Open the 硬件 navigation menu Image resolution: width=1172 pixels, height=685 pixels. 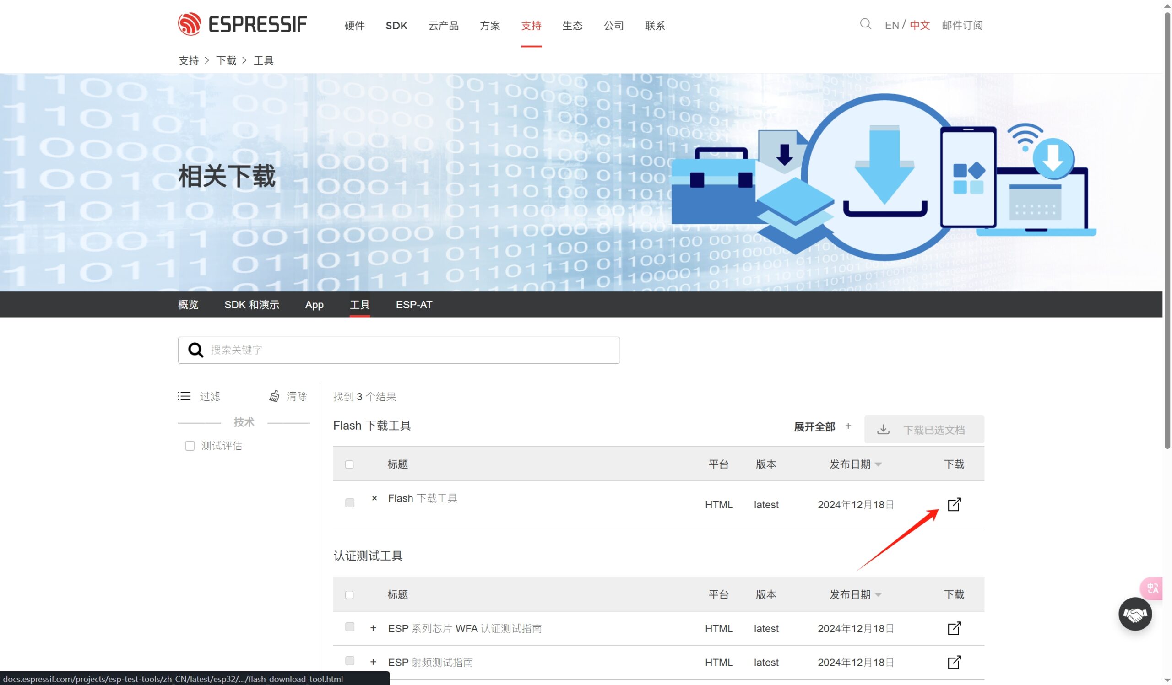coord(354,26)
